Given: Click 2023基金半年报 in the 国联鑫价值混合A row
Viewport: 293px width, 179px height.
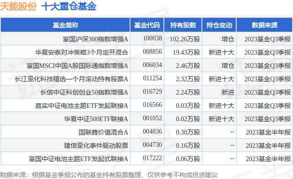Looking at the screenshot, I should [x=268, y=132].
